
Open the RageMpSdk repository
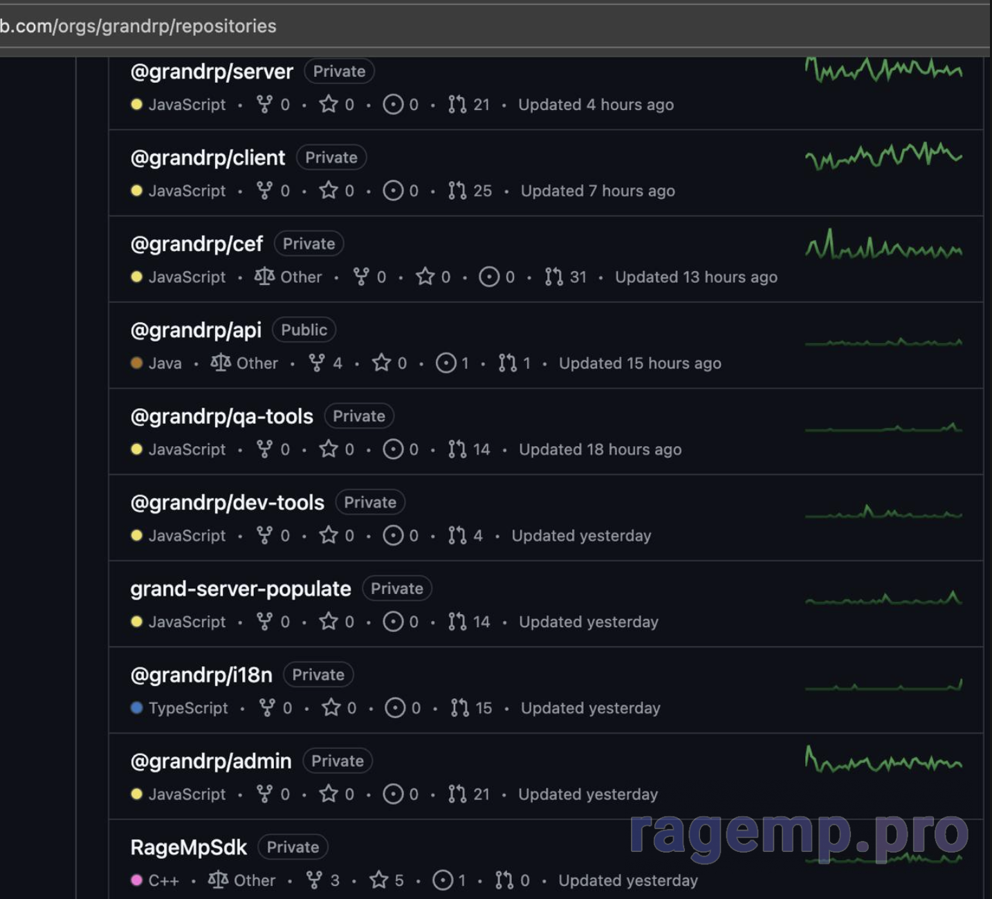click(189, 847)
